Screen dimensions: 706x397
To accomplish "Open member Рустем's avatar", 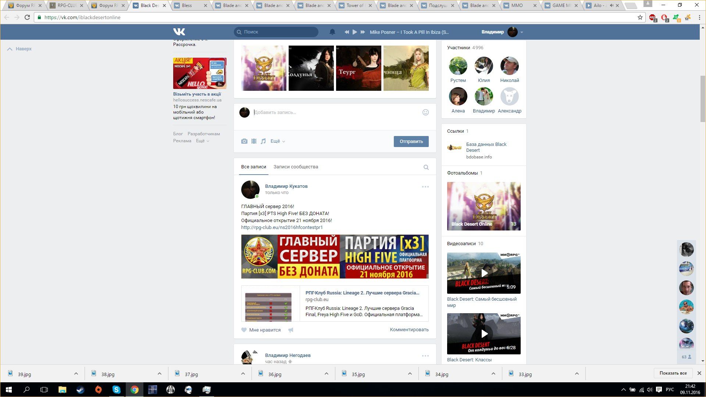I will 458,66.
